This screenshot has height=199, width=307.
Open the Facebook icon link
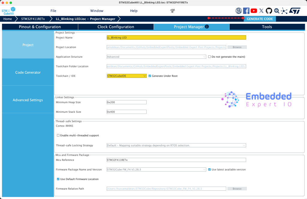tap(246, 11)
